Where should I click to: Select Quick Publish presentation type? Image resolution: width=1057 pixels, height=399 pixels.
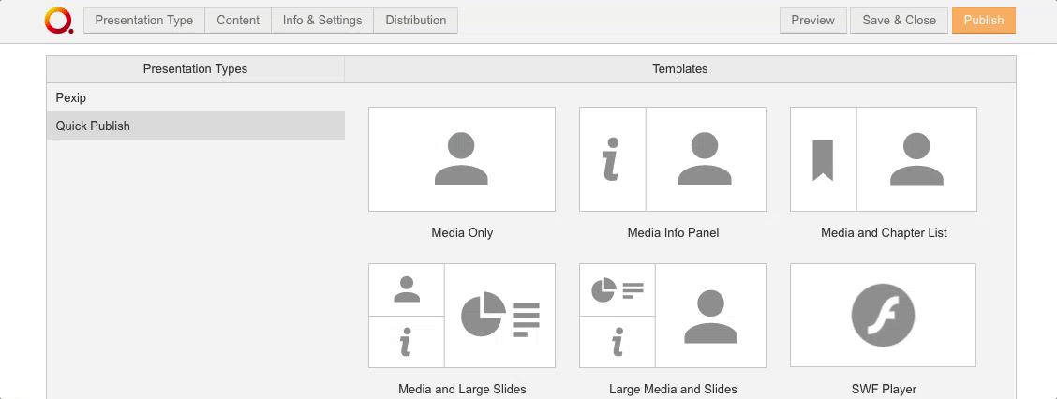point(93,126)
